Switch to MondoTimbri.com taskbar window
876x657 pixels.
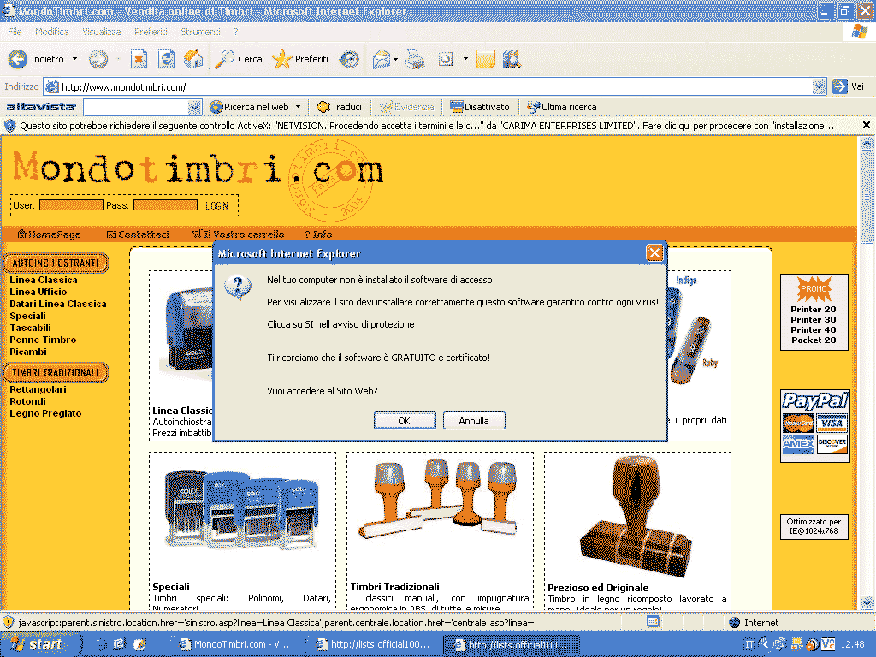click(234, 644)
